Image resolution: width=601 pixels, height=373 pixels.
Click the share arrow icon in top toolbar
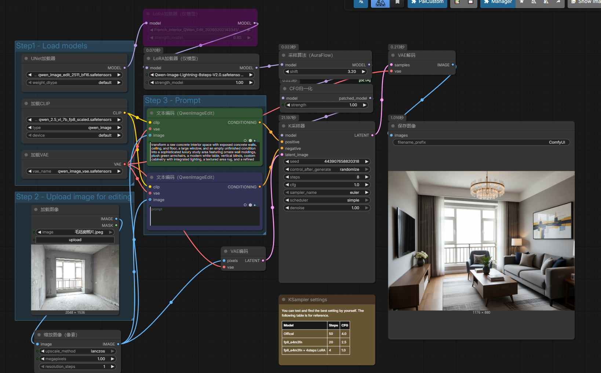tap(558, 2)
